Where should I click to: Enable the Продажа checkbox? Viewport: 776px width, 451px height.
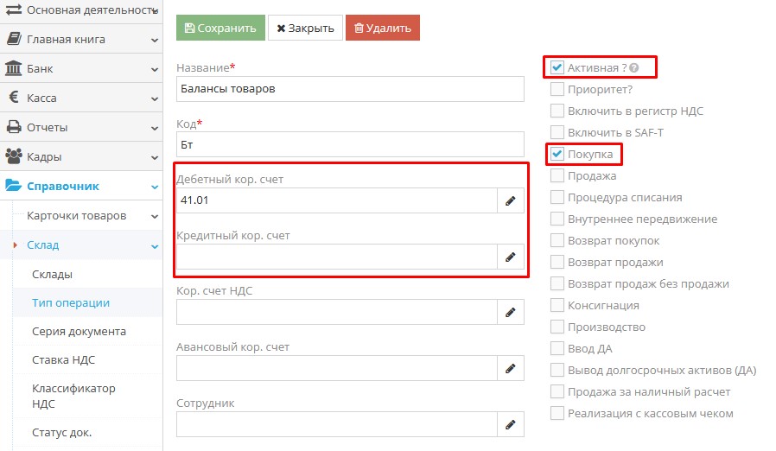(x=557, y=175)
